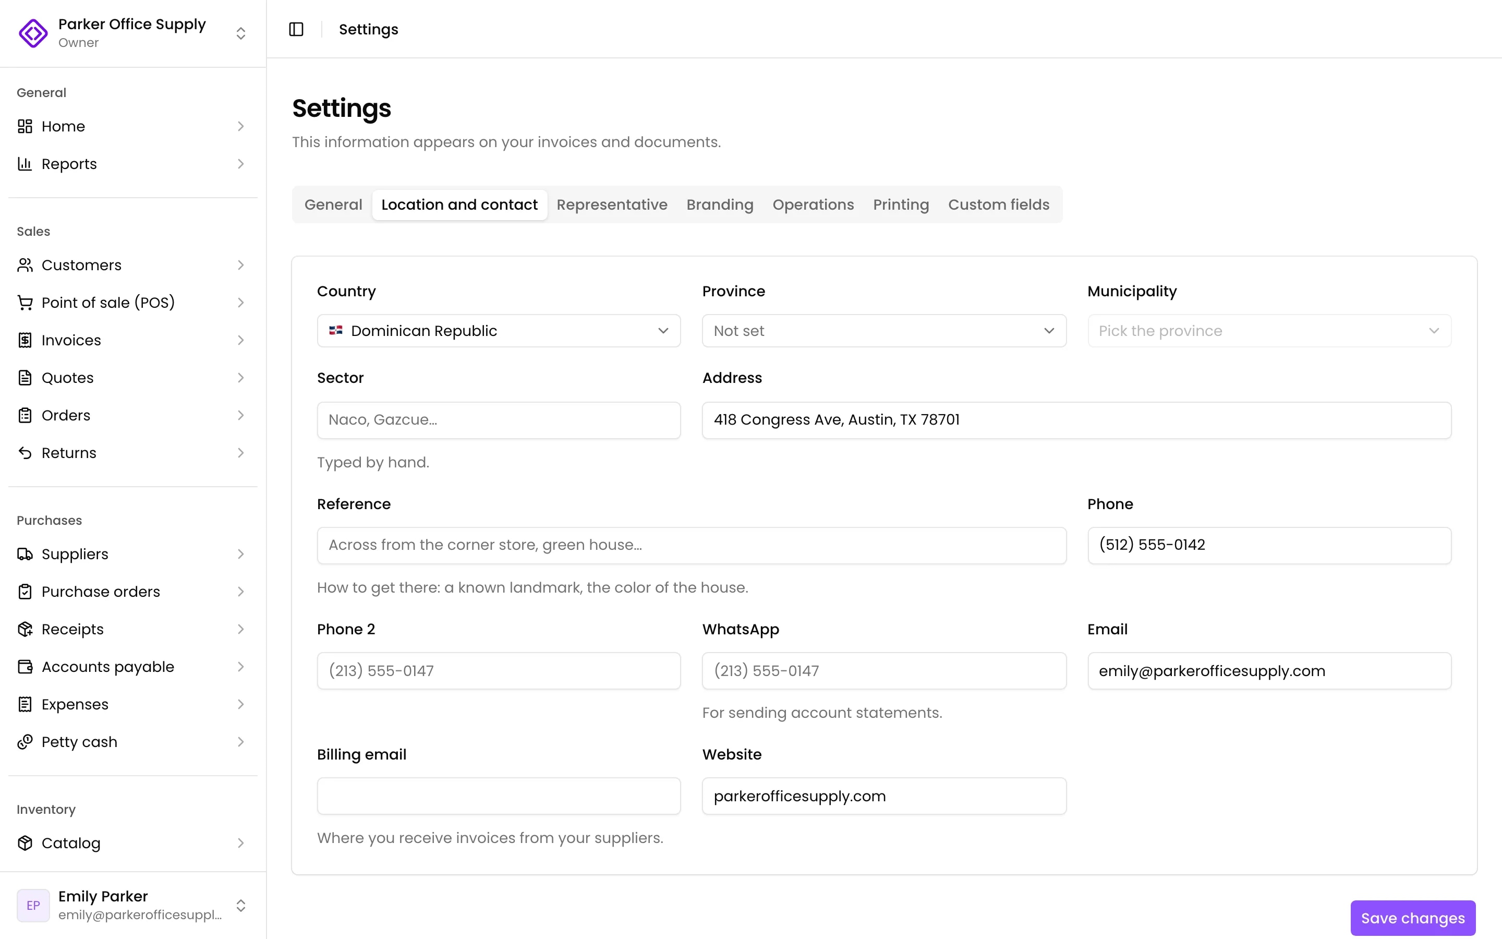Click the Accounts payable wallet icon
1502x939 pixels.
[x=25, y=667]
